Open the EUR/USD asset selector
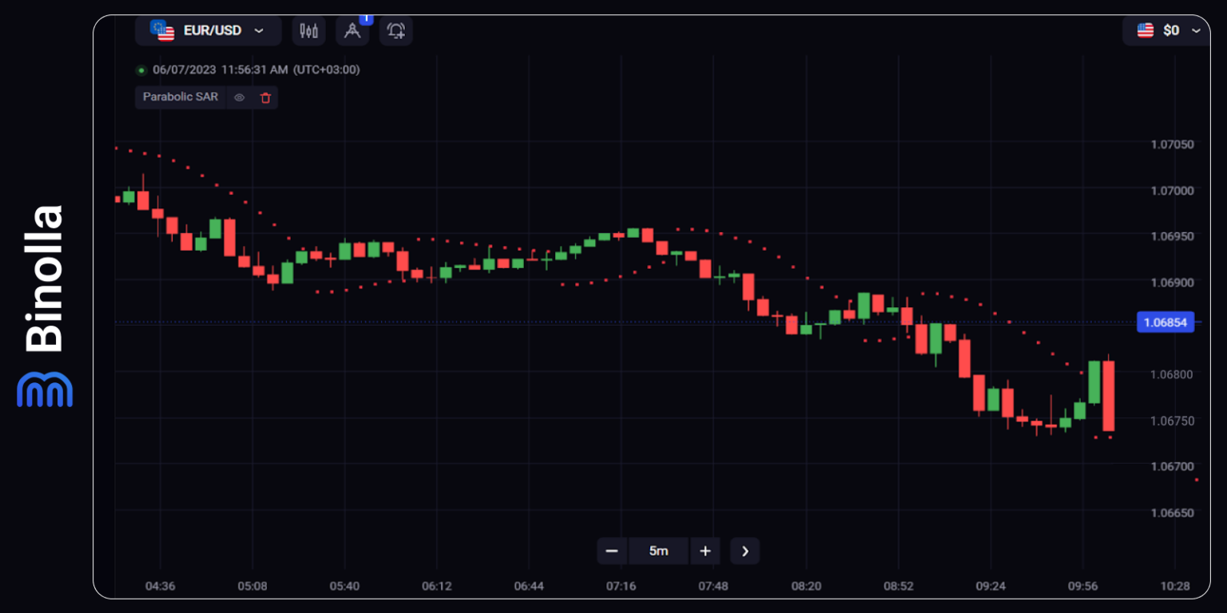The image size is (1227, 613). (208, 31)
